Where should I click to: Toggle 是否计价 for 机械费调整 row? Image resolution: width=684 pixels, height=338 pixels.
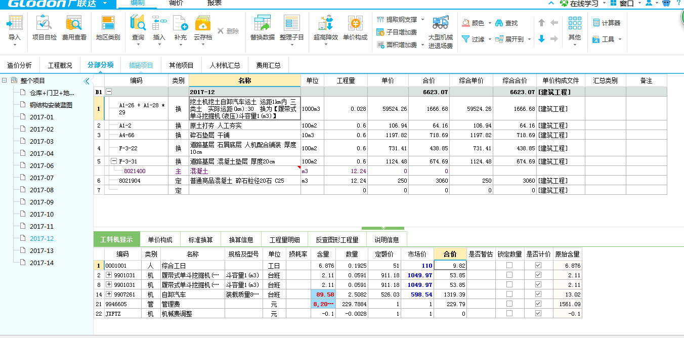538,313
